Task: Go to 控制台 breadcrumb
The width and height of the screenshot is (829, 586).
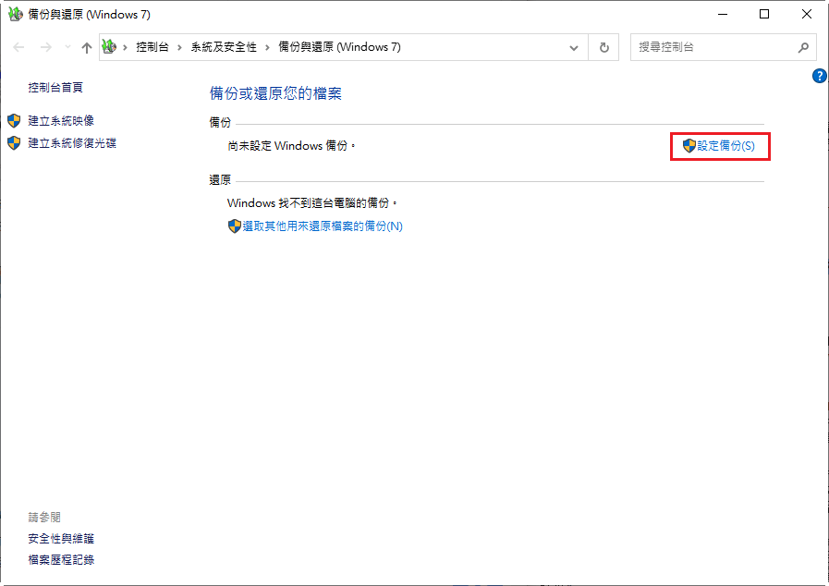Action: (152, 47)
